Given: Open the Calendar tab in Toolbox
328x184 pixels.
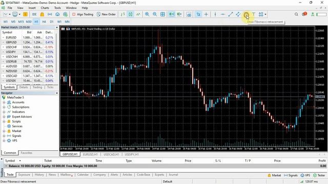Looking at the screenshot, I should point(83,175).
